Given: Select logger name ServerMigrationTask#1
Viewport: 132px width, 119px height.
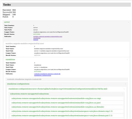Looking at the screenshot, I should (x=51, y=32).
